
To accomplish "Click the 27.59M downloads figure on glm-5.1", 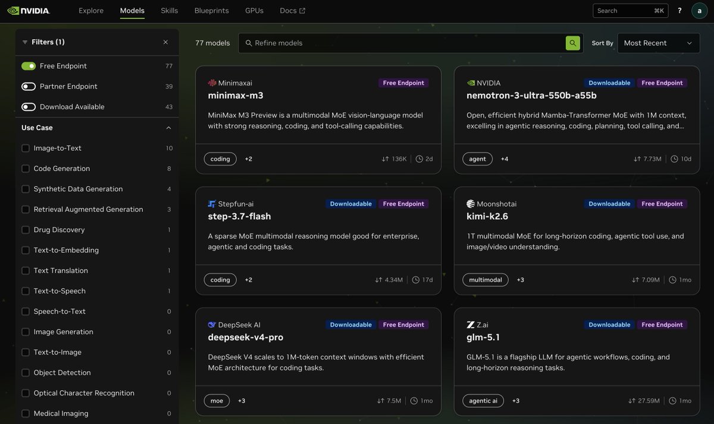I will (x=649, y=401).
